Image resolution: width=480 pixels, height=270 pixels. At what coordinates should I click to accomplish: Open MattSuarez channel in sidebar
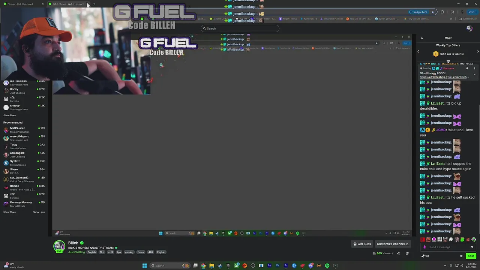point(24,130)
